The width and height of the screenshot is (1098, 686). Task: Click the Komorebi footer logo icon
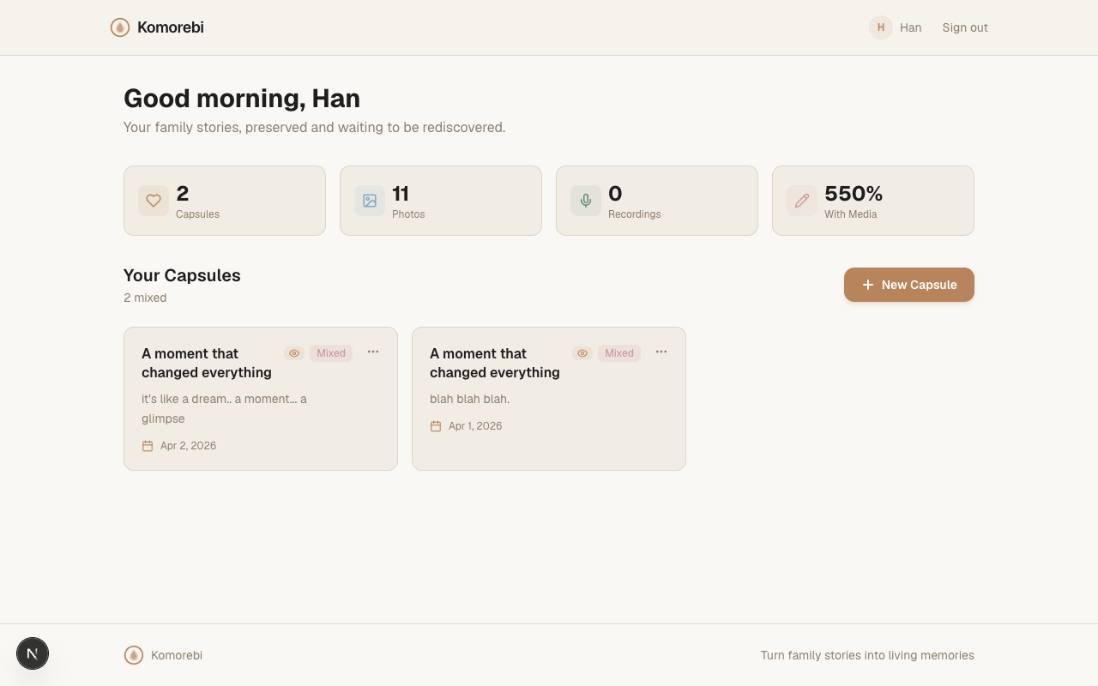[134, 655]
